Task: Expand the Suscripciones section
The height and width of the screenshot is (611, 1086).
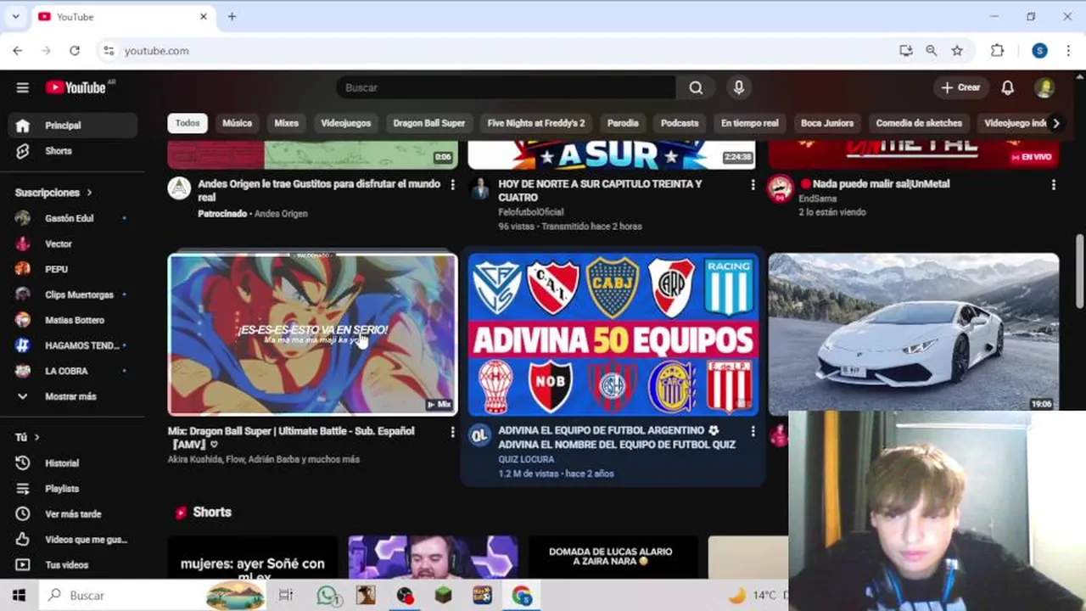Action: pos(53,193)
